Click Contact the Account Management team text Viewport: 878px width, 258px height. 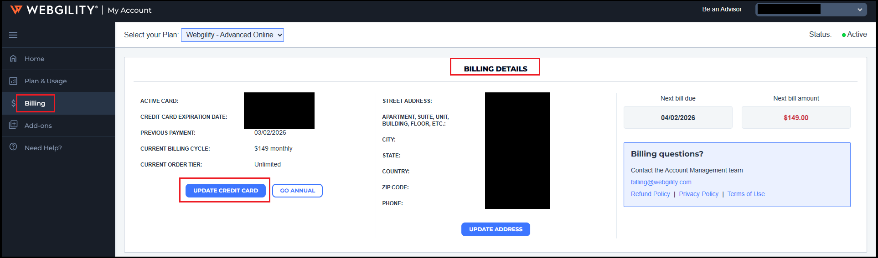click(x=687, y=170)
